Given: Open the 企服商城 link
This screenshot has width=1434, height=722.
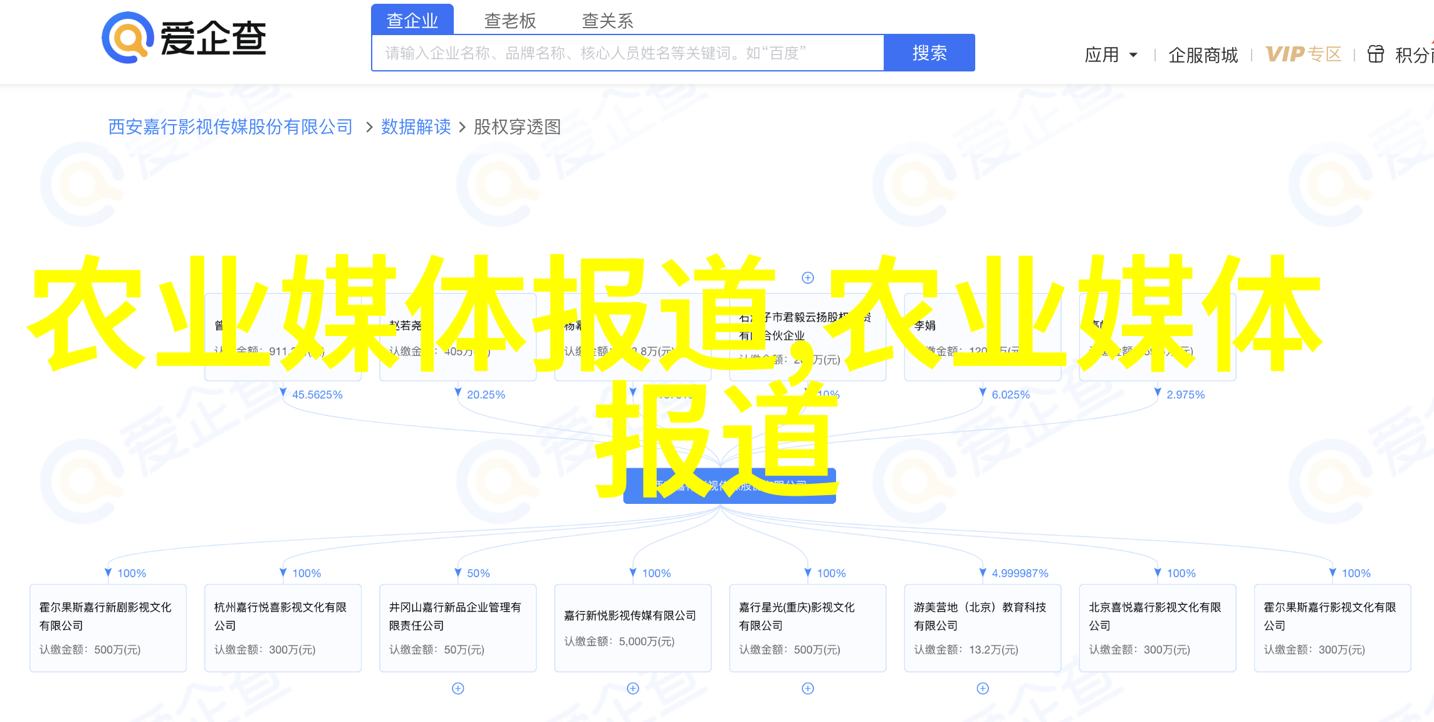Looking at the screenshot, I should 1203,55.
